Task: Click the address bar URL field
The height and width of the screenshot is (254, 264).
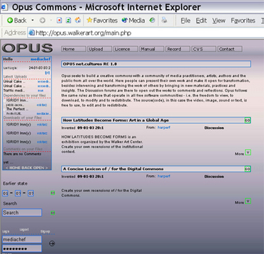Action: 146,32
